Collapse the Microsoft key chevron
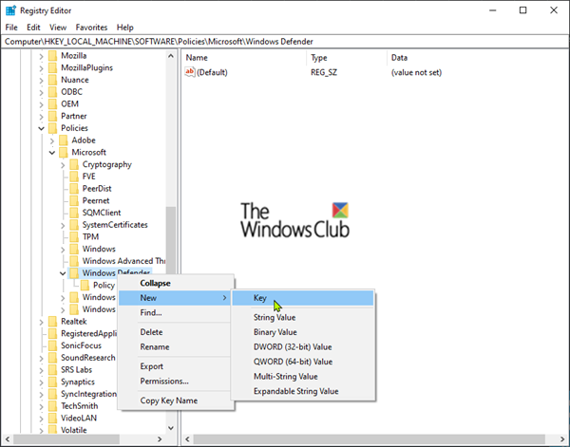 click(52, 153)
